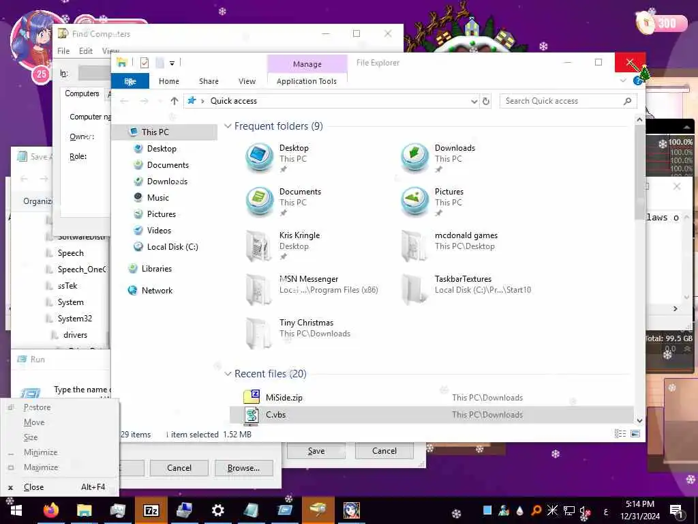The width and height of the screenshot is (698, 524).
Task: Open the File ribbon tab
Action: (130, 81)
